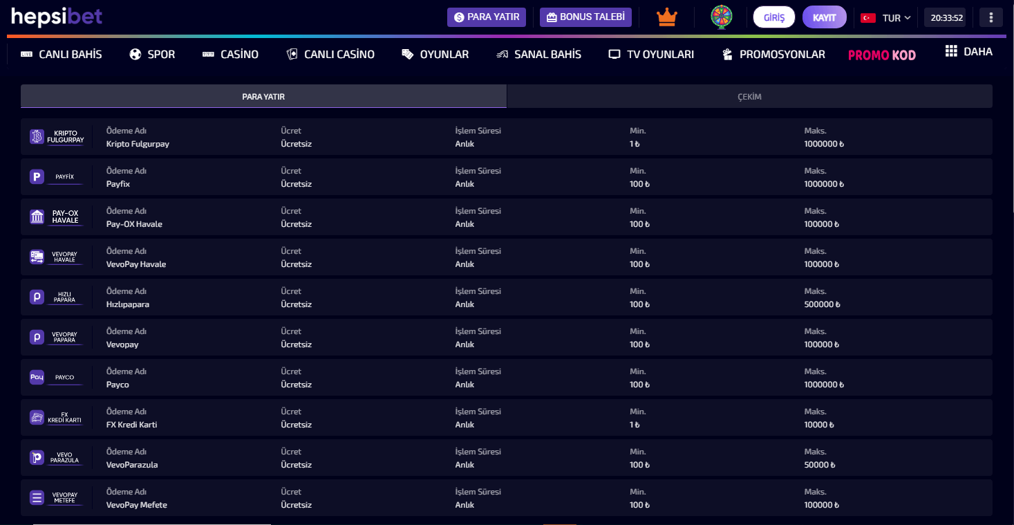
Task: Click the hepsibet logo
Action: click(57, 17)
